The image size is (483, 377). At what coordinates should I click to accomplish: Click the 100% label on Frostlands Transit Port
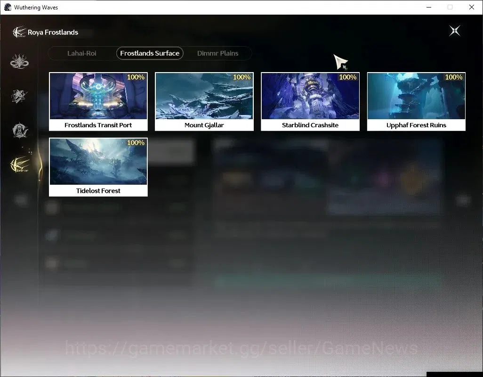point(136,77)
